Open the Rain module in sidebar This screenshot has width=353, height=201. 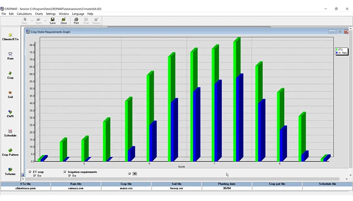click(10, 55)
